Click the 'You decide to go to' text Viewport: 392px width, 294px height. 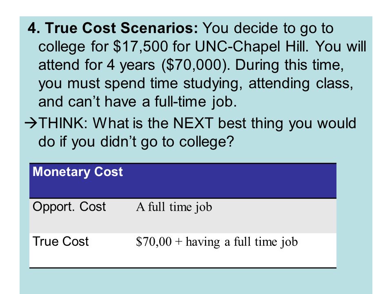(x=268, y=28)
